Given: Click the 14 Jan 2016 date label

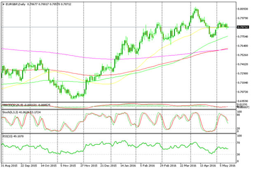Looking at the screenshot, I should (x=128, y=166).
